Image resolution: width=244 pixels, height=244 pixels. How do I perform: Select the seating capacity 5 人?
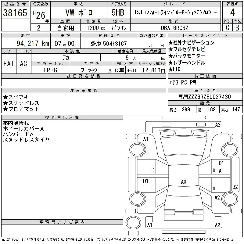click(131, 58)
